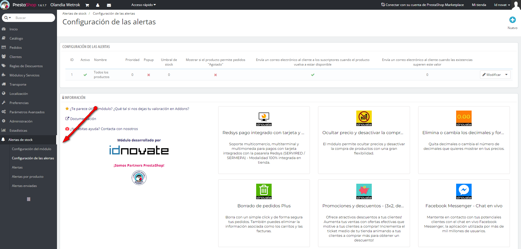The height and width of the screenshot is (249, 521).
Task: Expand the Id novat user menu
Action: [502, 5]
